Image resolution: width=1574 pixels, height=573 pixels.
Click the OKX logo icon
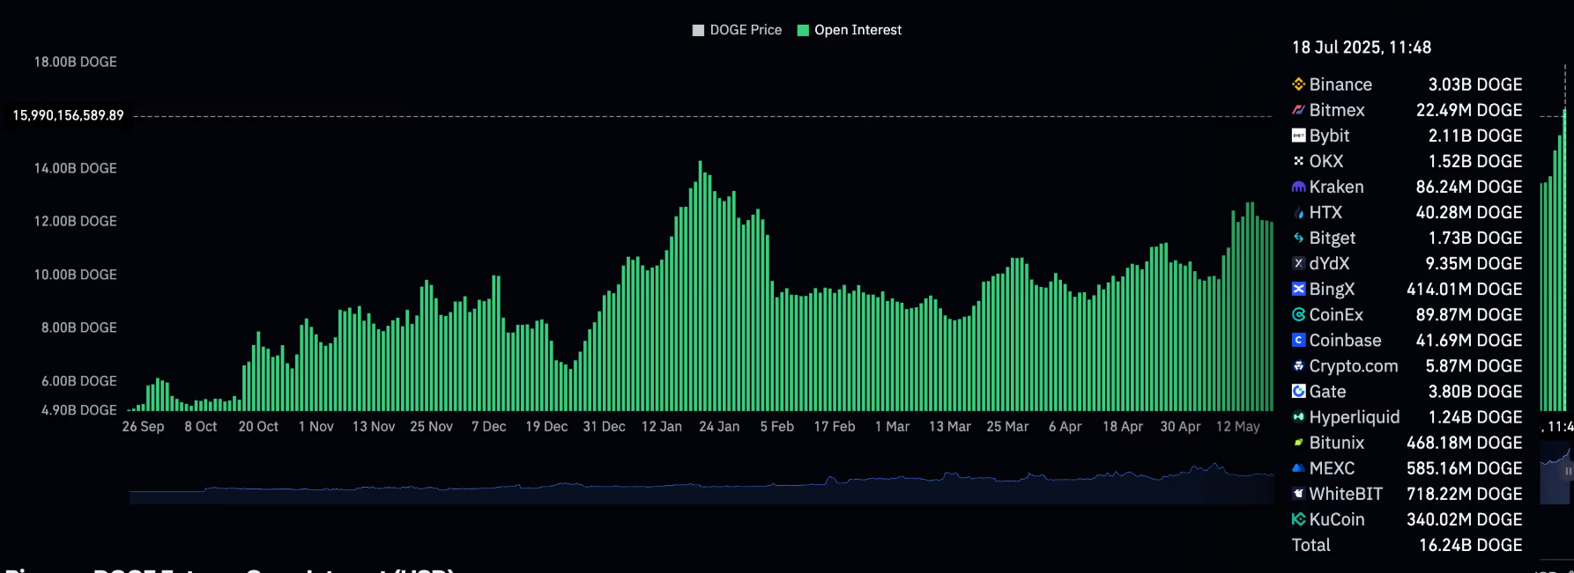tap(1298, 161)
